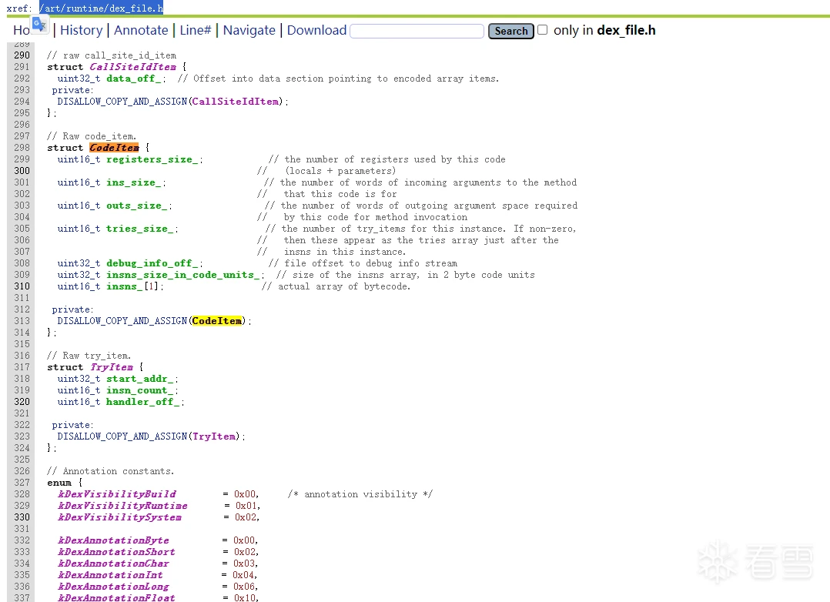
Task: Click yellow-highlighted CodeItem in DISALLOW_COPY_AND_ASSIGN
Action: 217,321
